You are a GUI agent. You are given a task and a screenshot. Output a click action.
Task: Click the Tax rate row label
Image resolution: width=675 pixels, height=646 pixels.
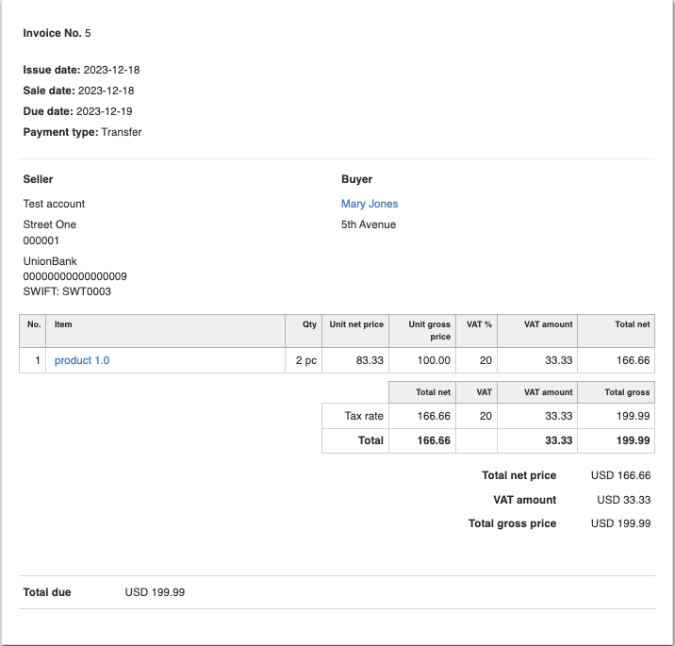point(365,416)
